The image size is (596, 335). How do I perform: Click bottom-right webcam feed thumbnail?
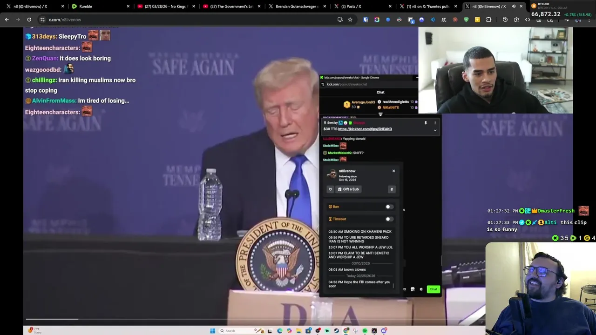541,288
